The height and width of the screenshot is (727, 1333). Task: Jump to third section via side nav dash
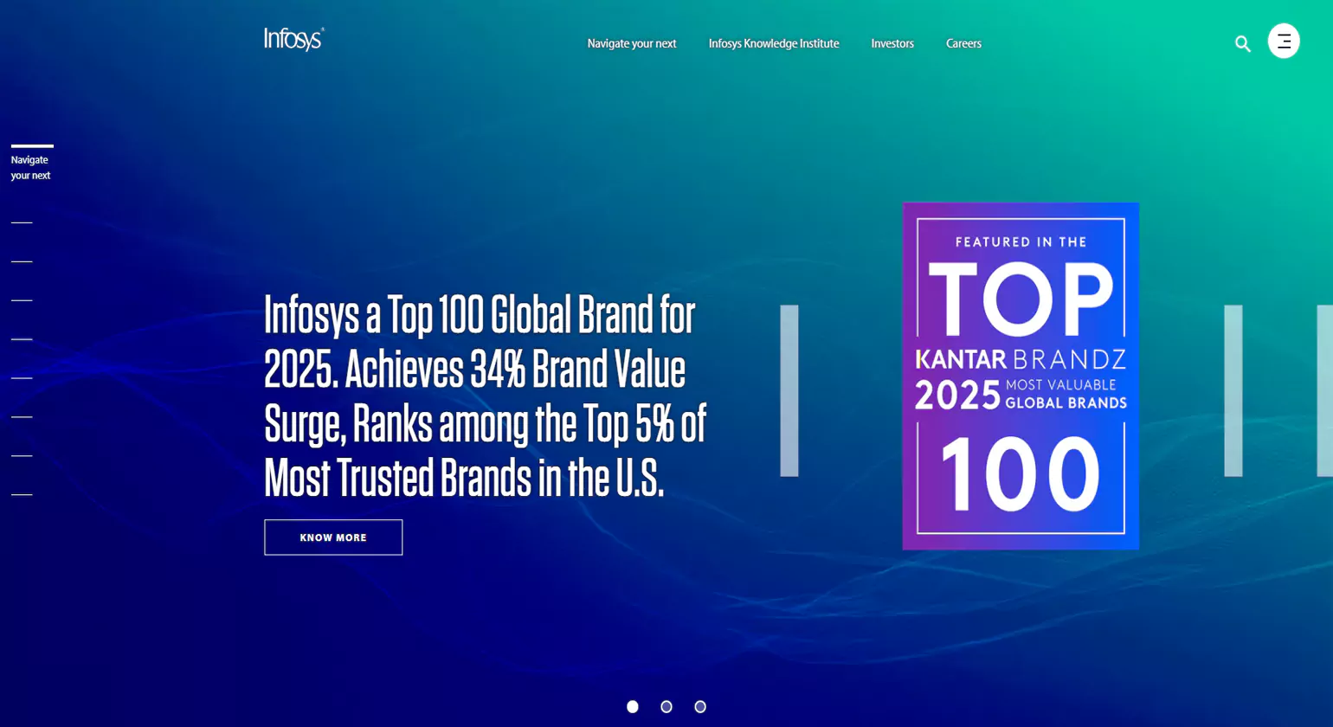pos(22,261)
